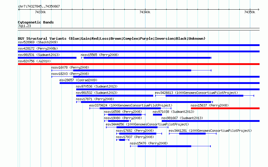
Task: Click the esv28657 (Conrad2009) label
Action: point(78,80)
